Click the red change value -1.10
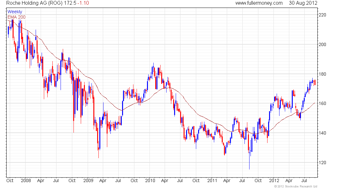Viewport: 347px width, 189px height. (83, 3)
